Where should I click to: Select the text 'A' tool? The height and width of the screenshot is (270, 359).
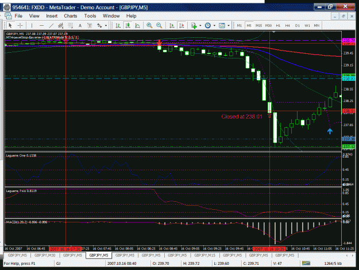(x=80, y=26)
